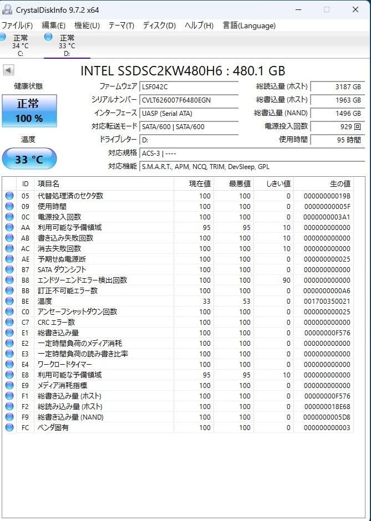Click the 対応機能 features field
Viewport: 371px width, 521px height.
click(x=252, y=166)
